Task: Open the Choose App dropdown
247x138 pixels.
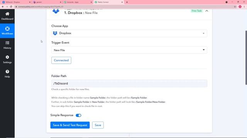Action: [129, 33]
